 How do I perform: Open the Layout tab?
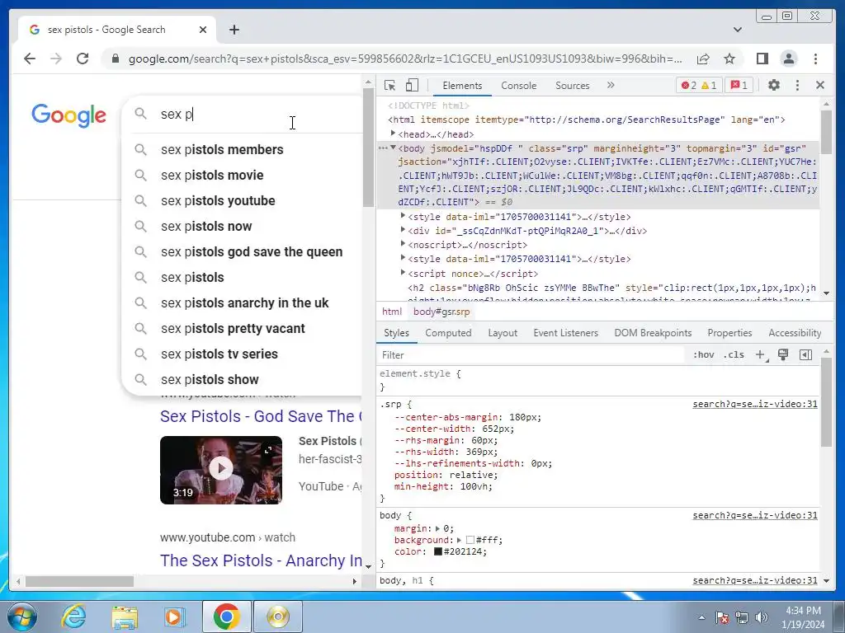[x=503, y=333]
